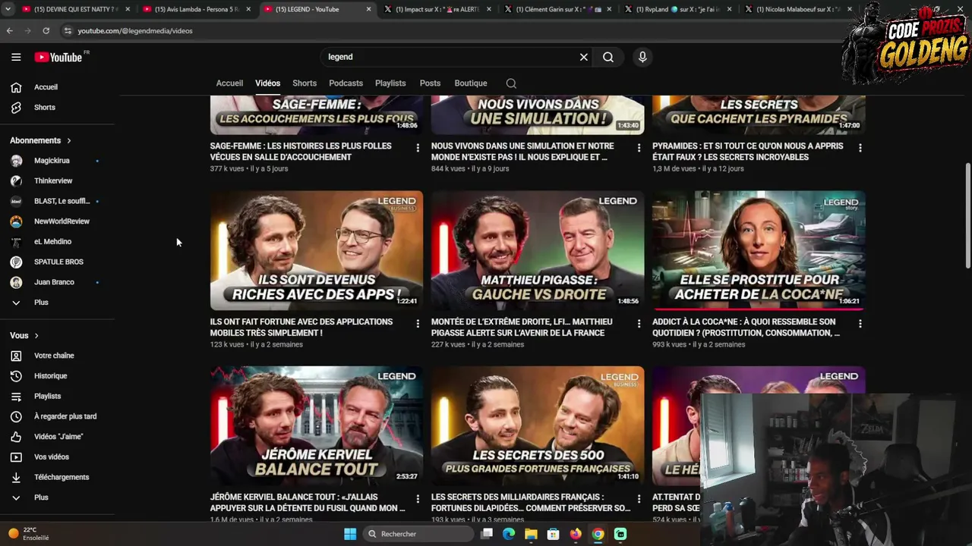
Task: Open Vidéos "J'aime" in sidebar
Action: click(57, 437)
